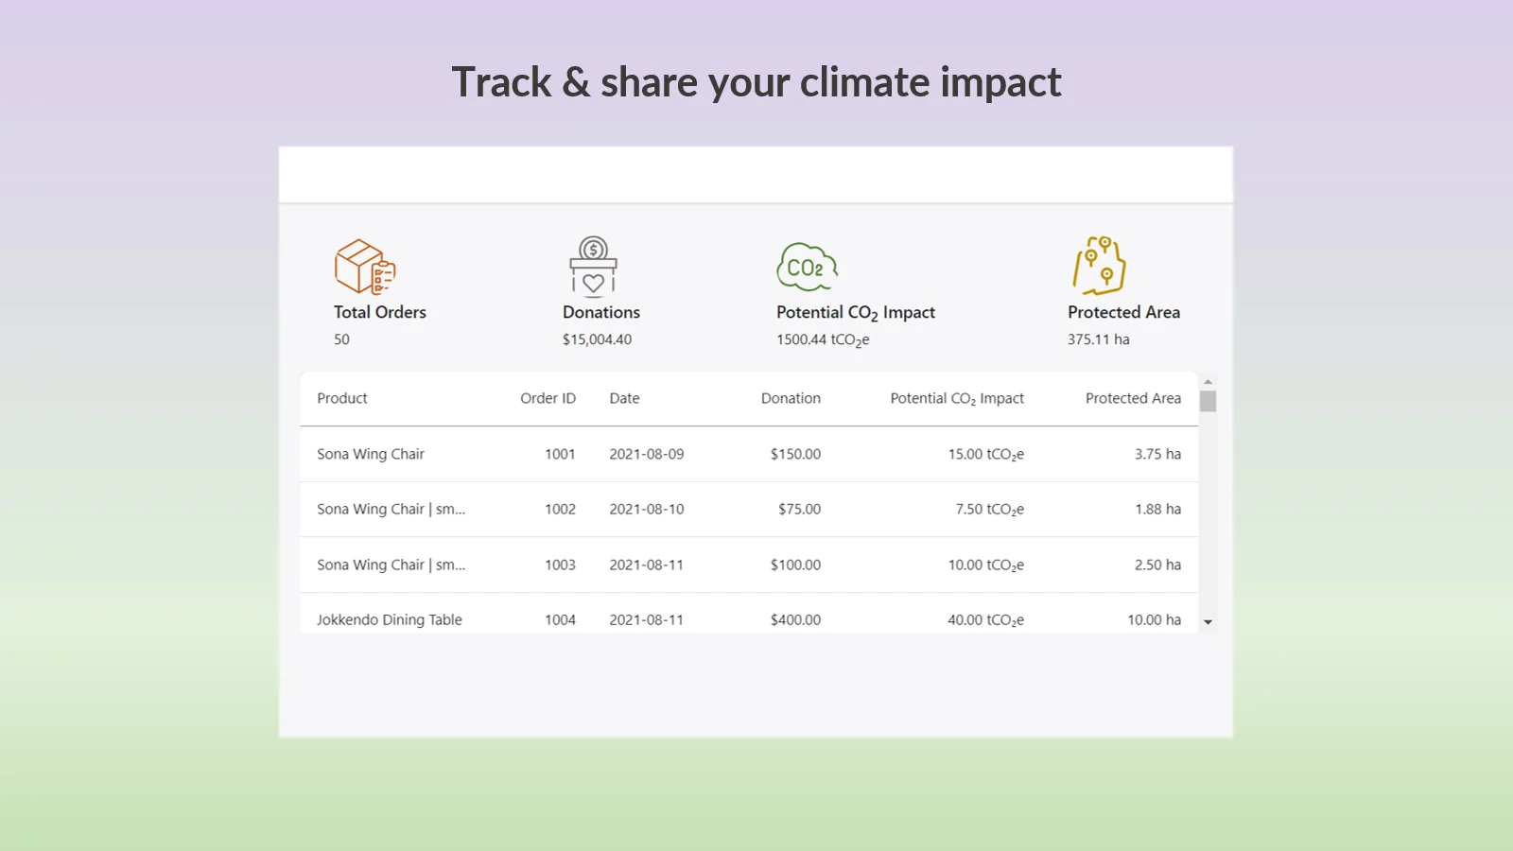1513x851 pixels.
Task: Click the Protected Area column header
Action: tap(1133, 399)
